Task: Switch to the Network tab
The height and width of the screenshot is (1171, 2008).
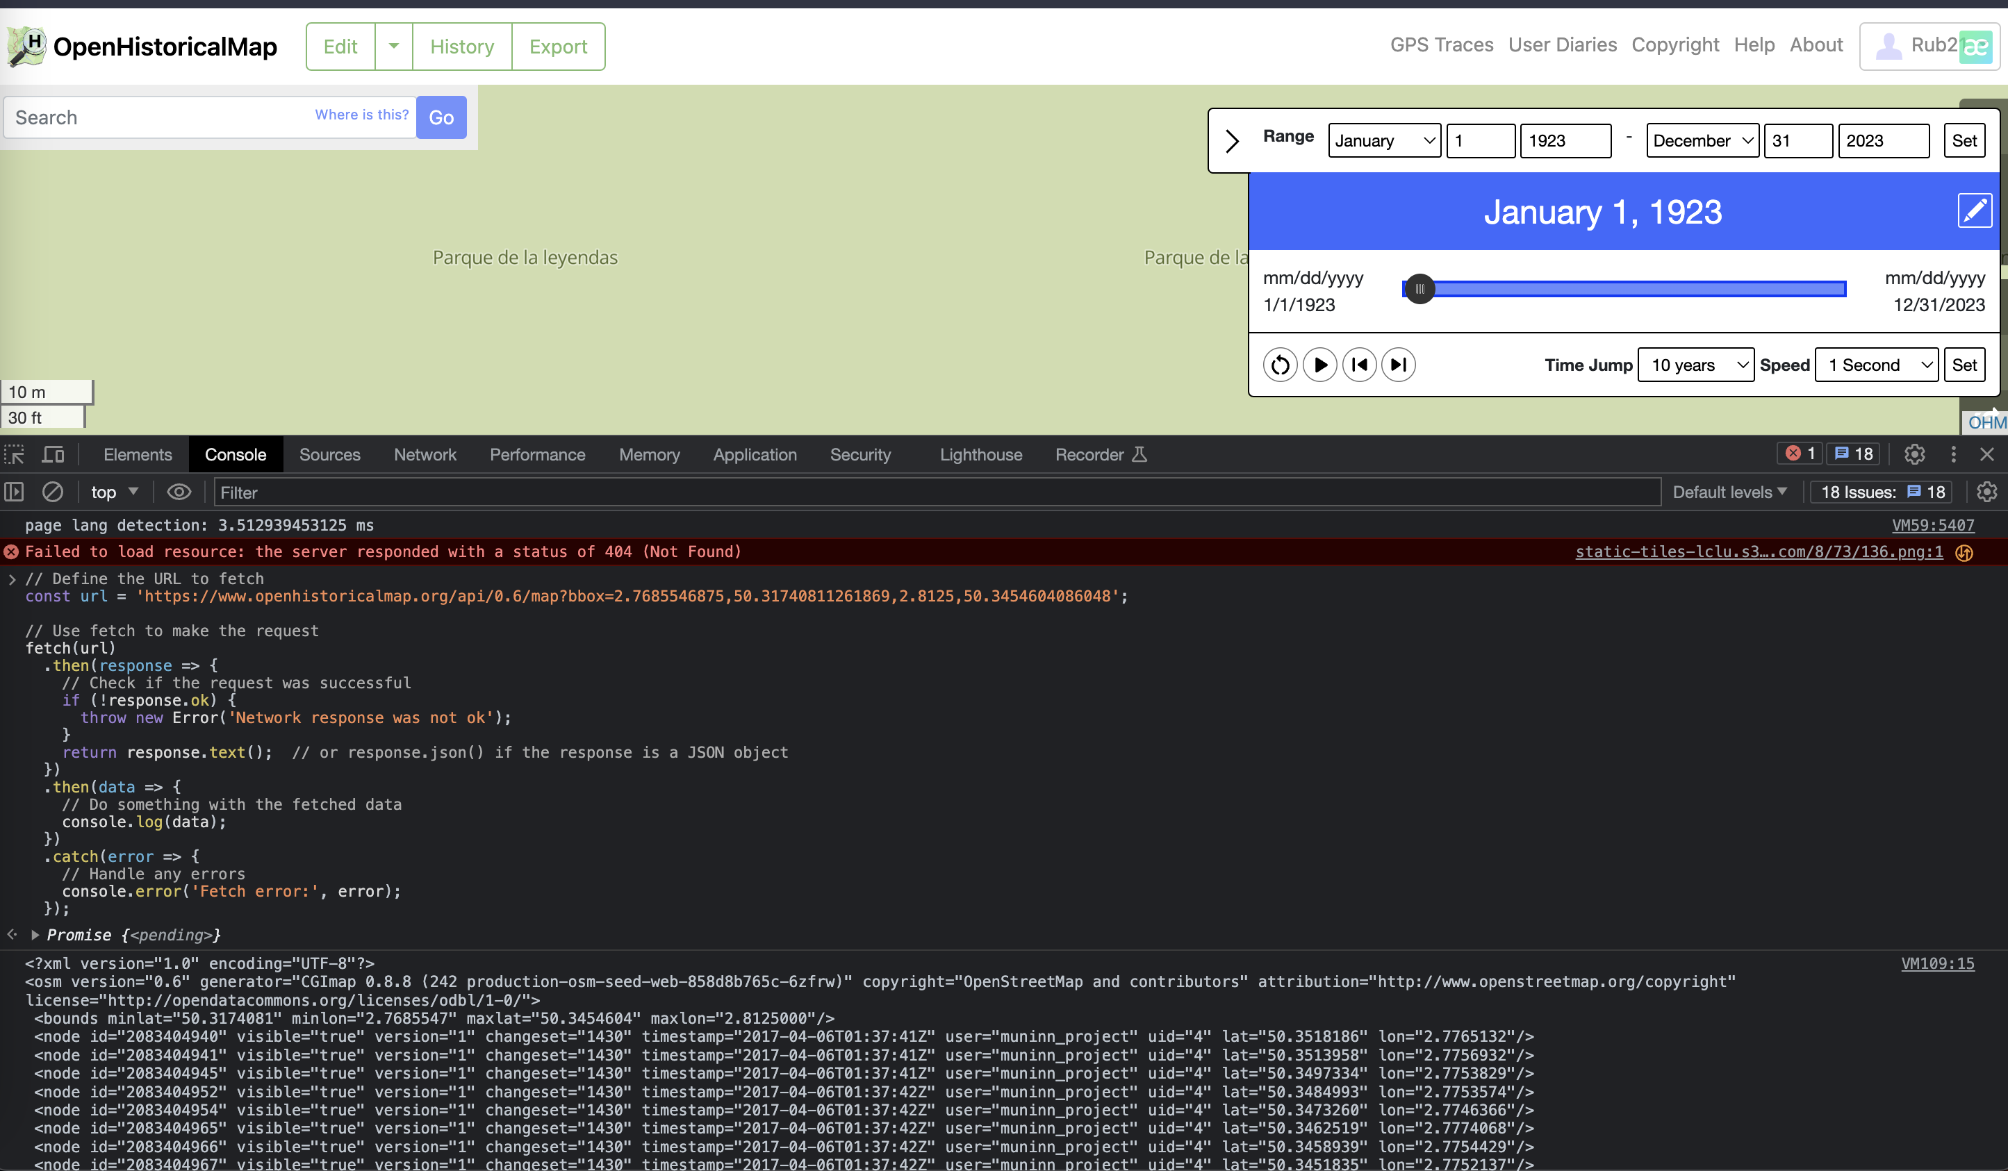Action: 425,454
